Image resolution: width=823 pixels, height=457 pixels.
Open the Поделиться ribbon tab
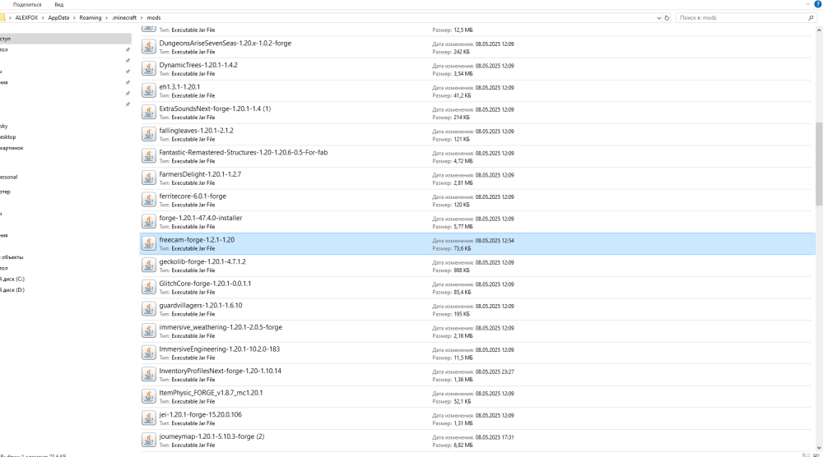click(27, 5)
